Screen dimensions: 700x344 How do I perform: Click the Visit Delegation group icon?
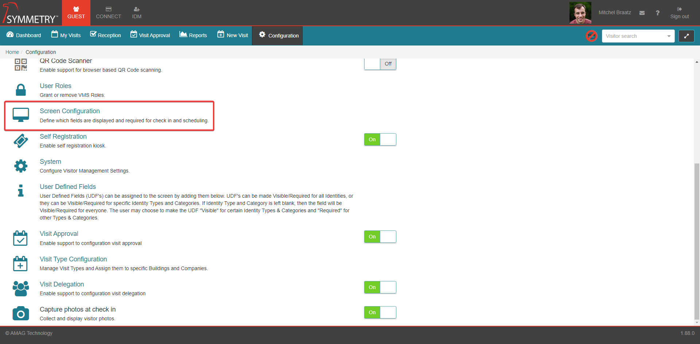coord(21,289)
